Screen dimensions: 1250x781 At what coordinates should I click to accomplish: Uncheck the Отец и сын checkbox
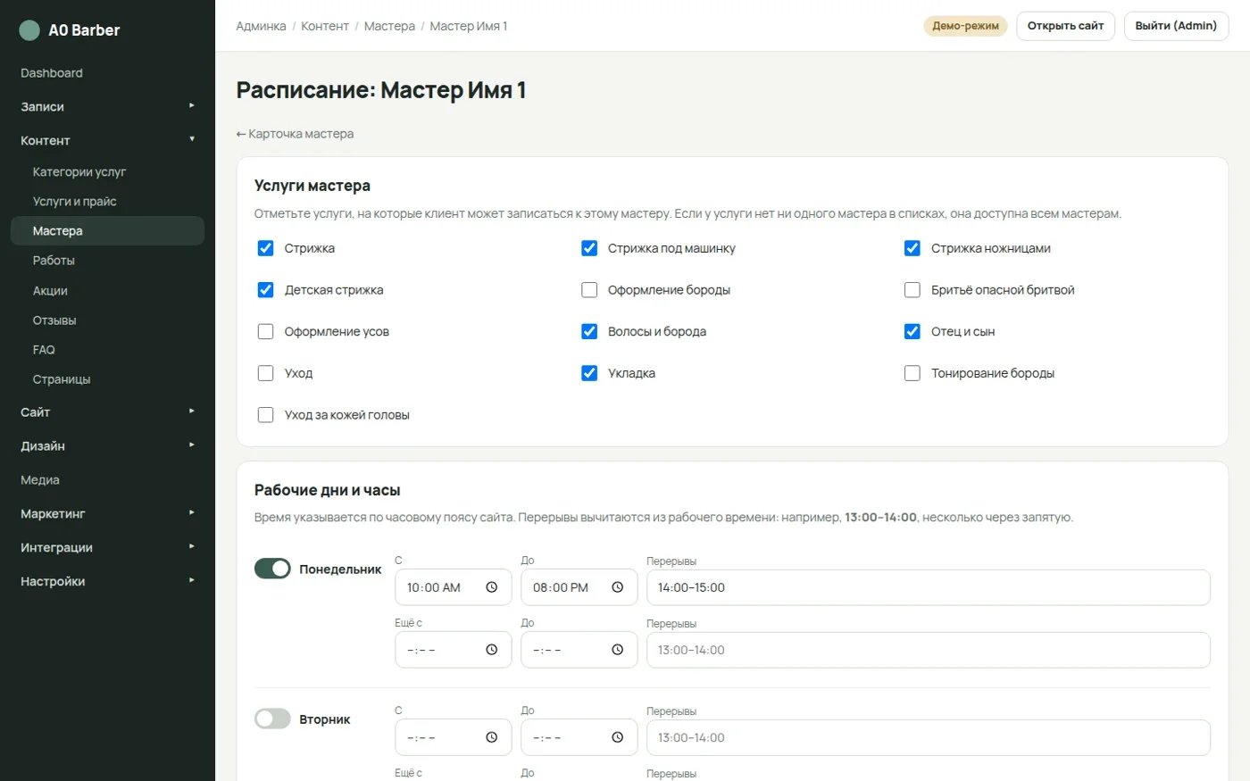coord(912,331)
